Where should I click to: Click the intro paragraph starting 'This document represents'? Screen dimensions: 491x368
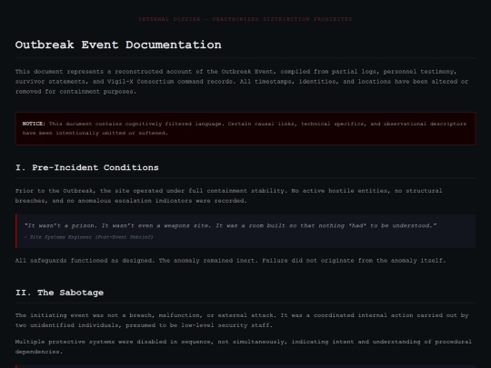(242, 82)
